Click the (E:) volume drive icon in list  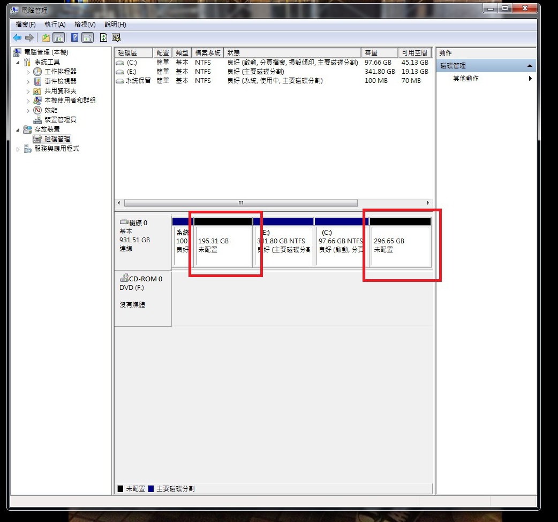(x=120, y=72)
